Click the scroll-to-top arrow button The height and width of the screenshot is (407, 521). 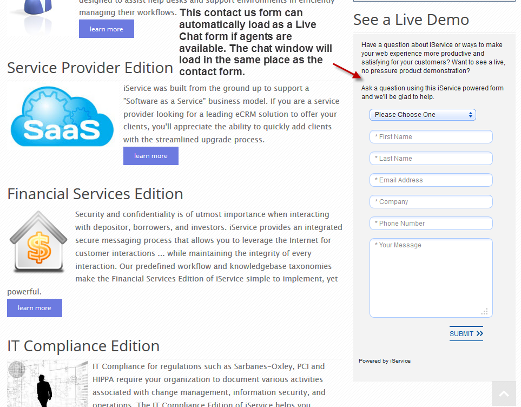(x=504, y=394)
